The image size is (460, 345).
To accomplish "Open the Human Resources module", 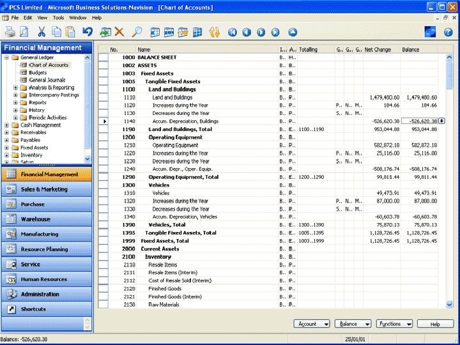I will point(47,279).
